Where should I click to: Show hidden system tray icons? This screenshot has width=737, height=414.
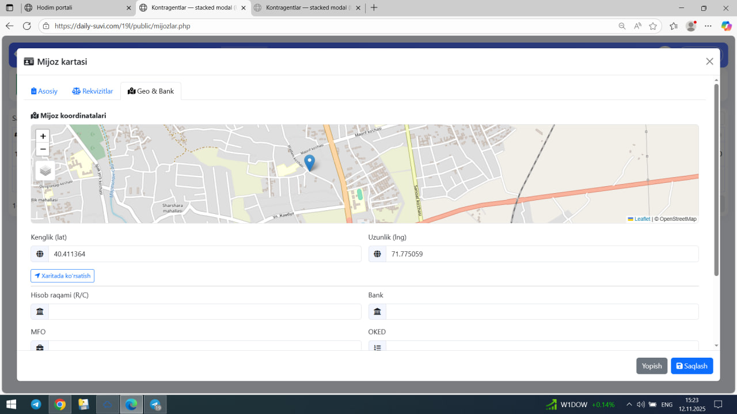coord(629,404)
